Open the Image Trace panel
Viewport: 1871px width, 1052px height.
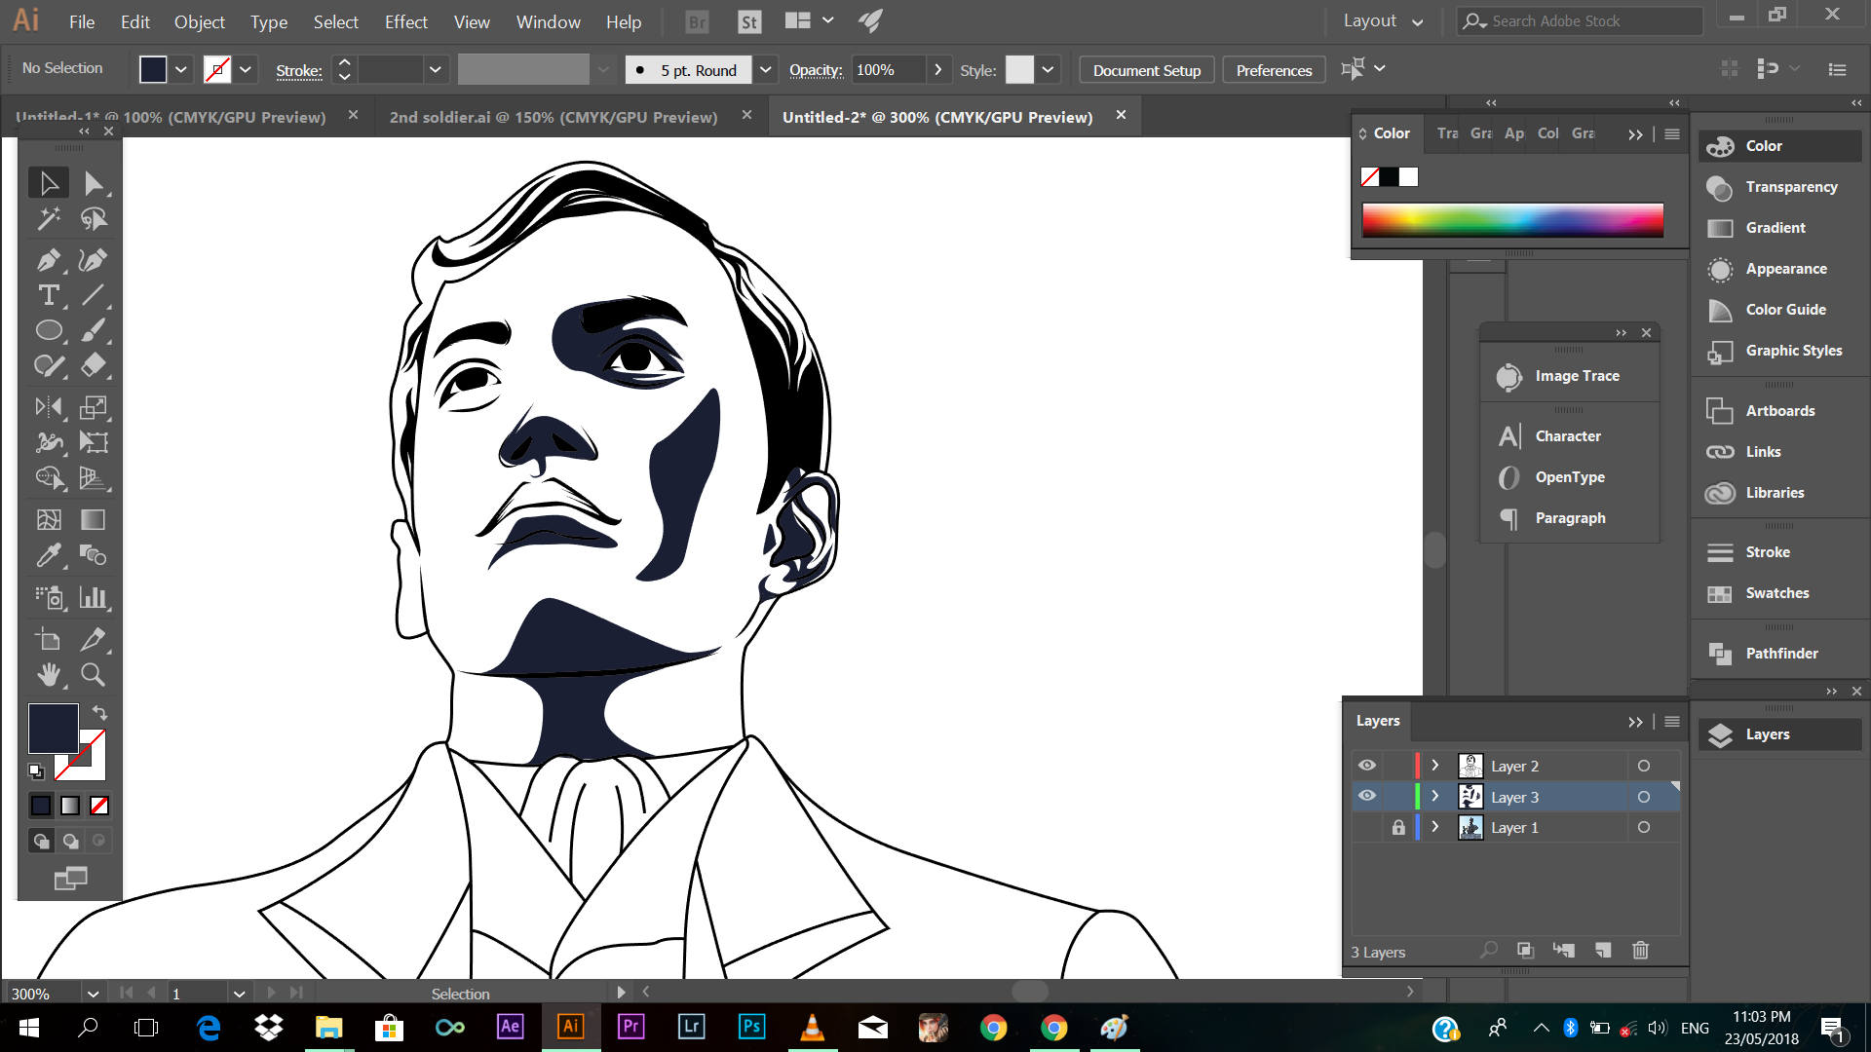pos(1569,376)
